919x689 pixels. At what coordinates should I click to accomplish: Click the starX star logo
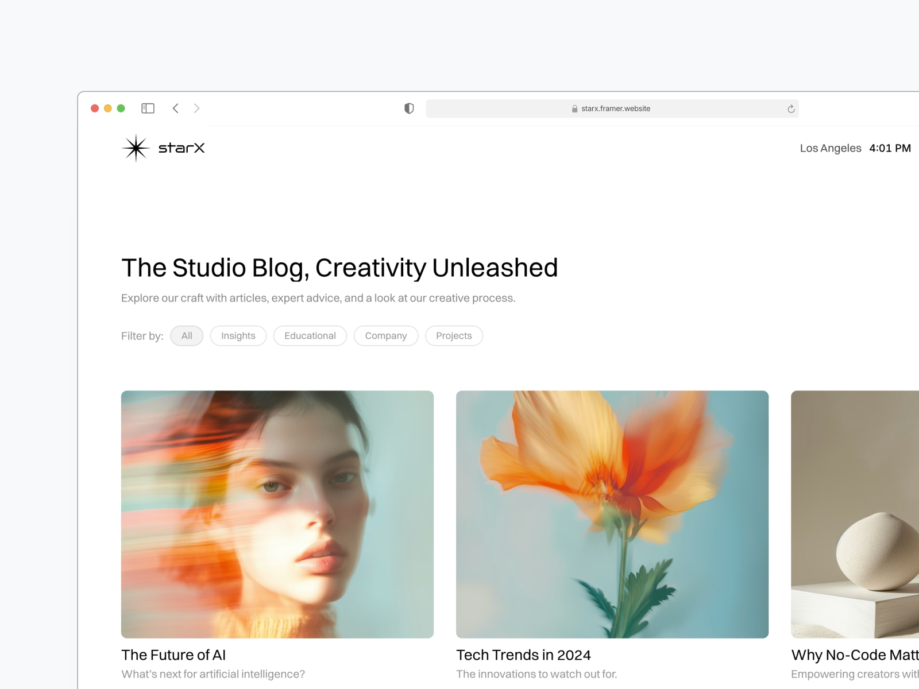[x=136, y=148]
